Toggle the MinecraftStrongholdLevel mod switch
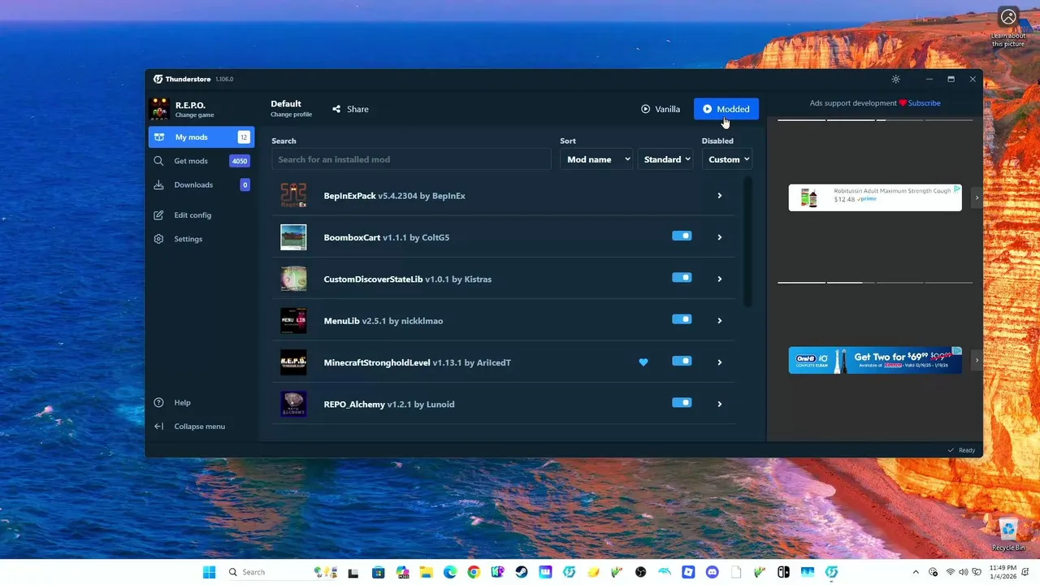 click(682, 361)
